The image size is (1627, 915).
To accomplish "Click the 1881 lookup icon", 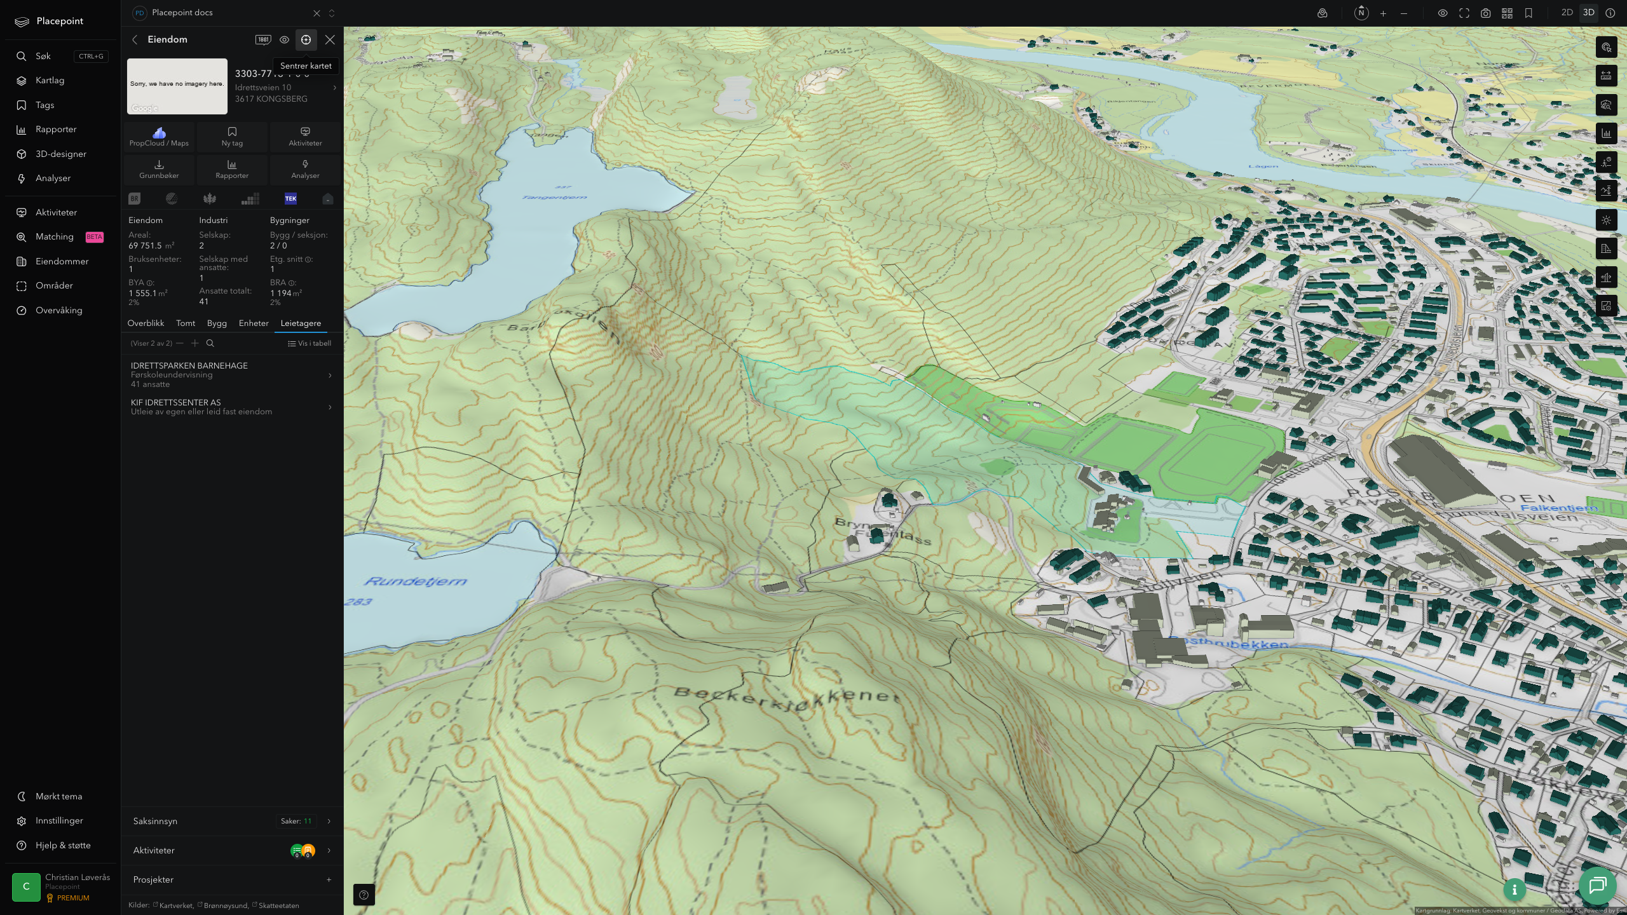I will click(263, 39).
